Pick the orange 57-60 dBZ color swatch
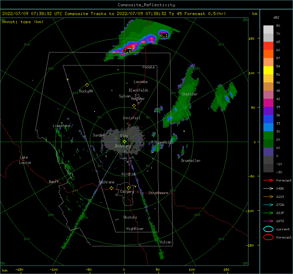 268,54
